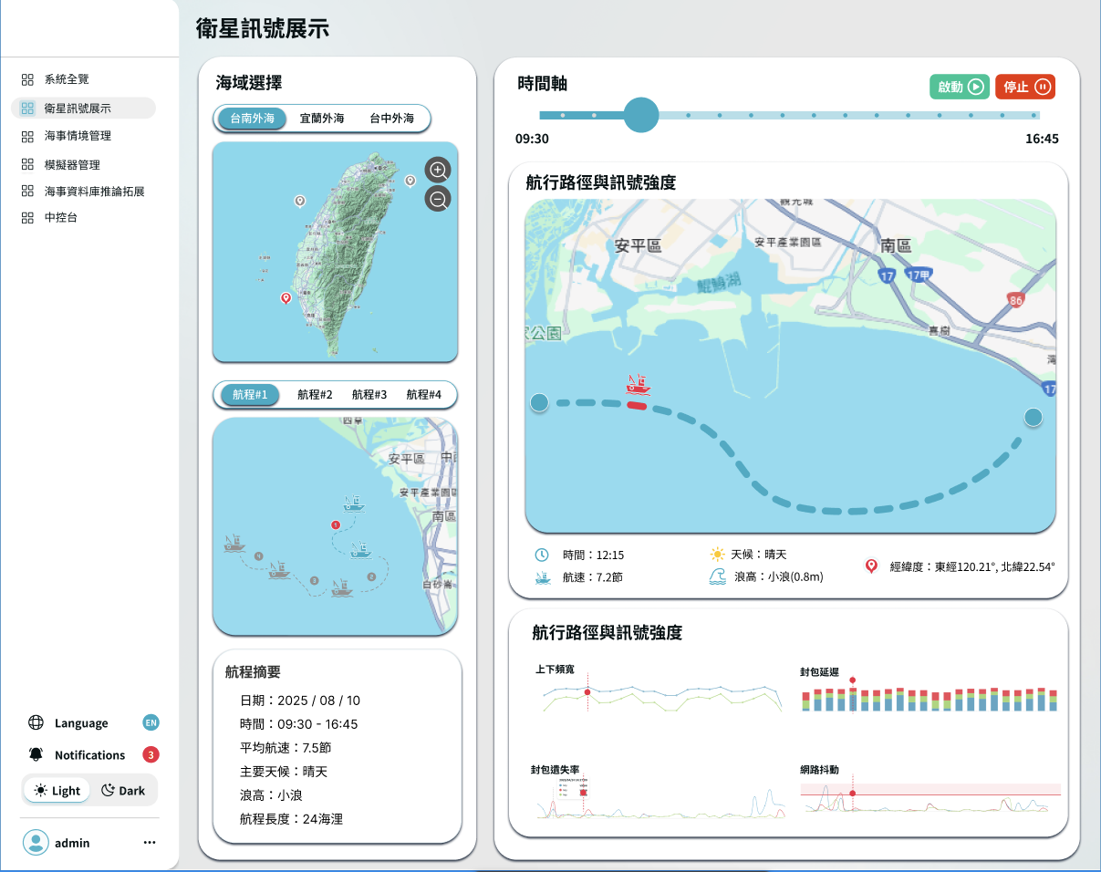Switch to Light theme mode
This screenshot has width=1101, height=872.
(x=57, y=791)
